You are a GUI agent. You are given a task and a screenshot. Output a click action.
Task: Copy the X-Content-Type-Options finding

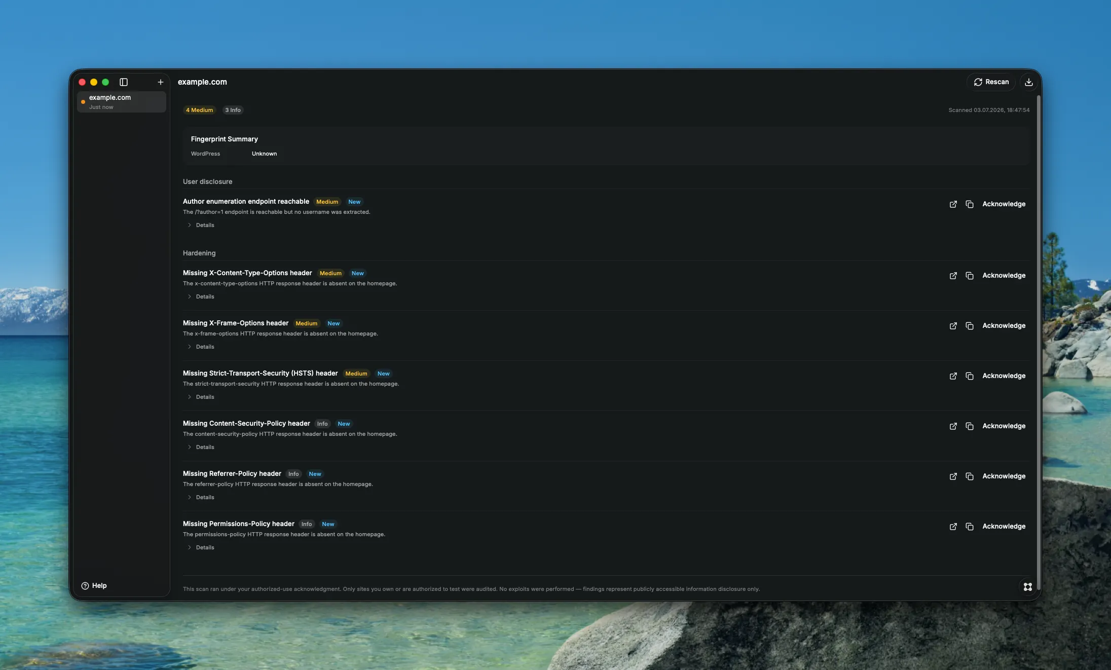point(970,276)
